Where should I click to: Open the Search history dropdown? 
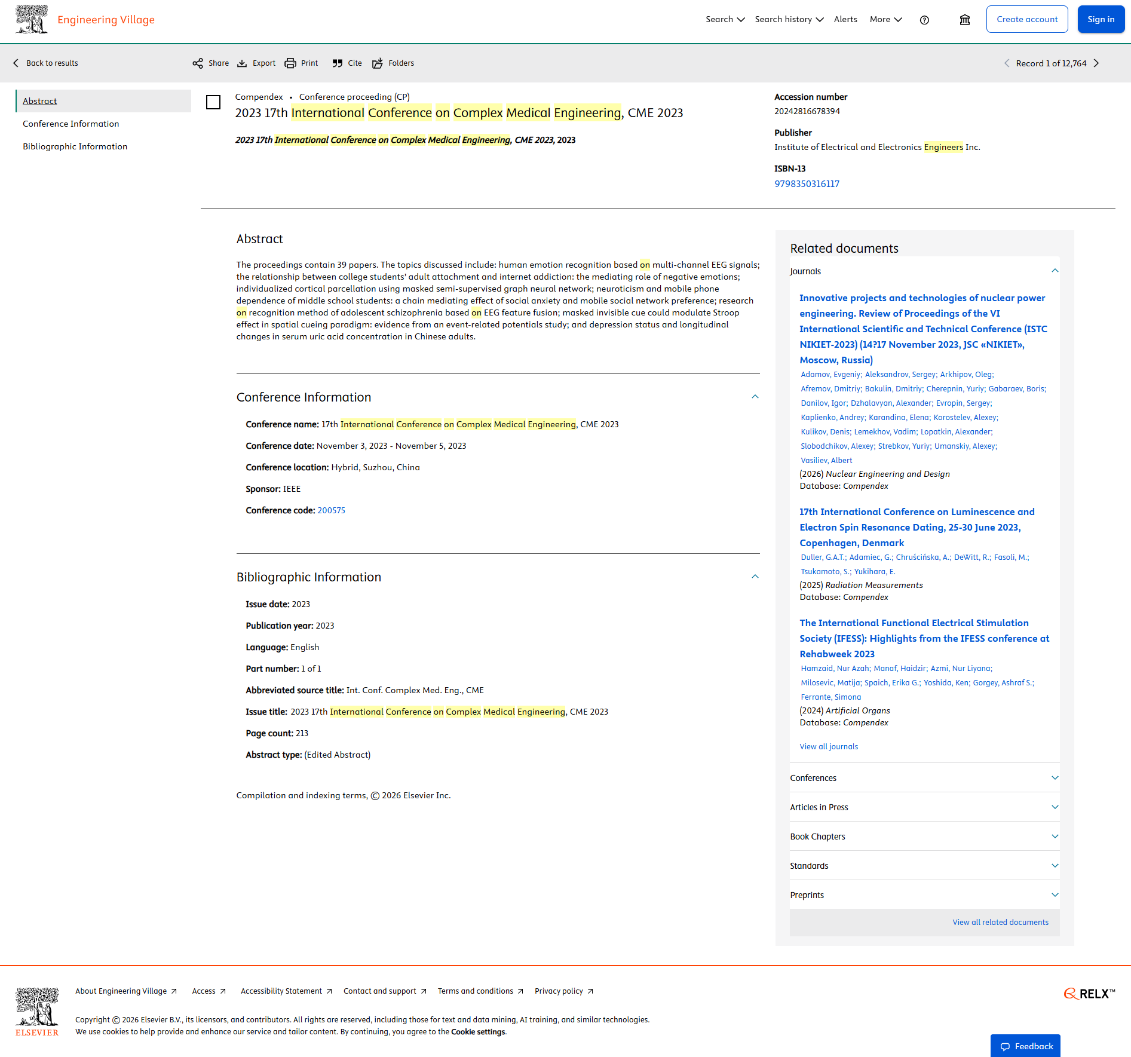pos(789,20)
